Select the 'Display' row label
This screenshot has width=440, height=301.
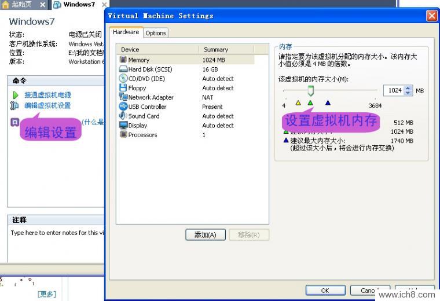(x=138, y=126)
